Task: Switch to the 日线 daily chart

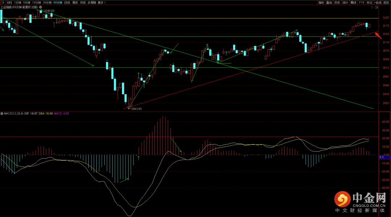Action: point(67,3)
